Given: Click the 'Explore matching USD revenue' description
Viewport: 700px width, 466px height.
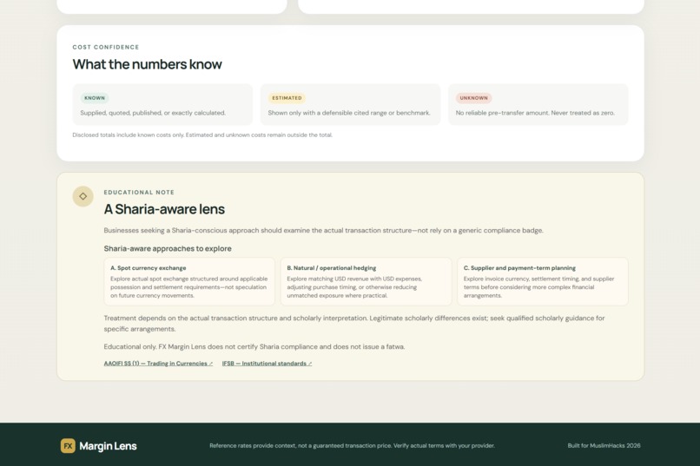Looking at the screenshot, I should click(354, 287).
